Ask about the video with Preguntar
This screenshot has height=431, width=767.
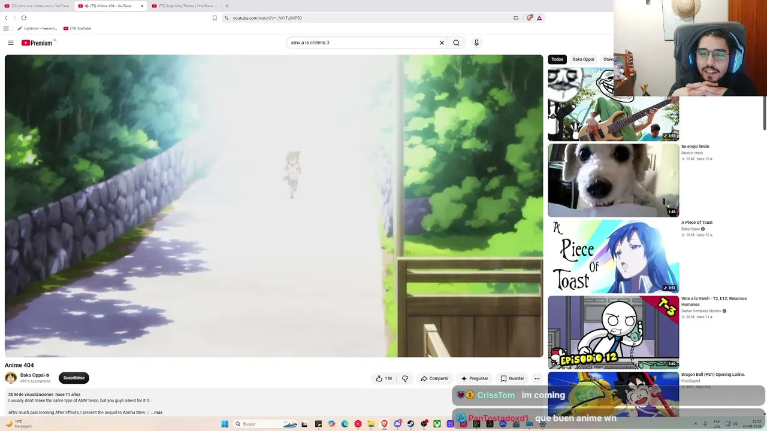click(x=475, y=378)
